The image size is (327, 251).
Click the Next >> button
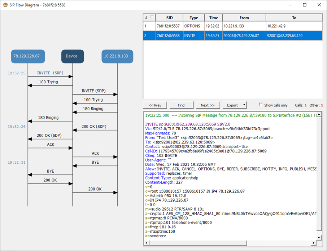(x=208, y=105)
